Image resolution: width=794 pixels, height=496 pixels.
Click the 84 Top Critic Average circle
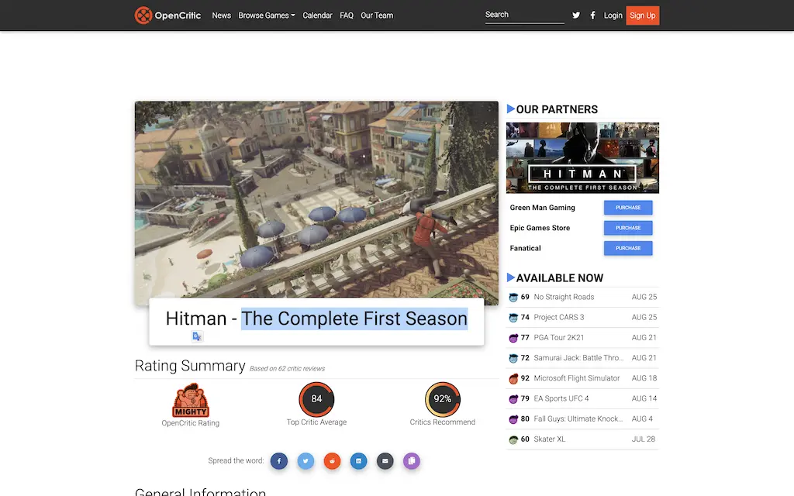coord(316,399)
